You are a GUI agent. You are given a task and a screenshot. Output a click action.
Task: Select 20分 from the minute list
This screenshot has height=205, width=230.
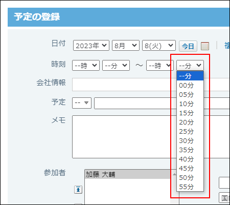[190, 122]
